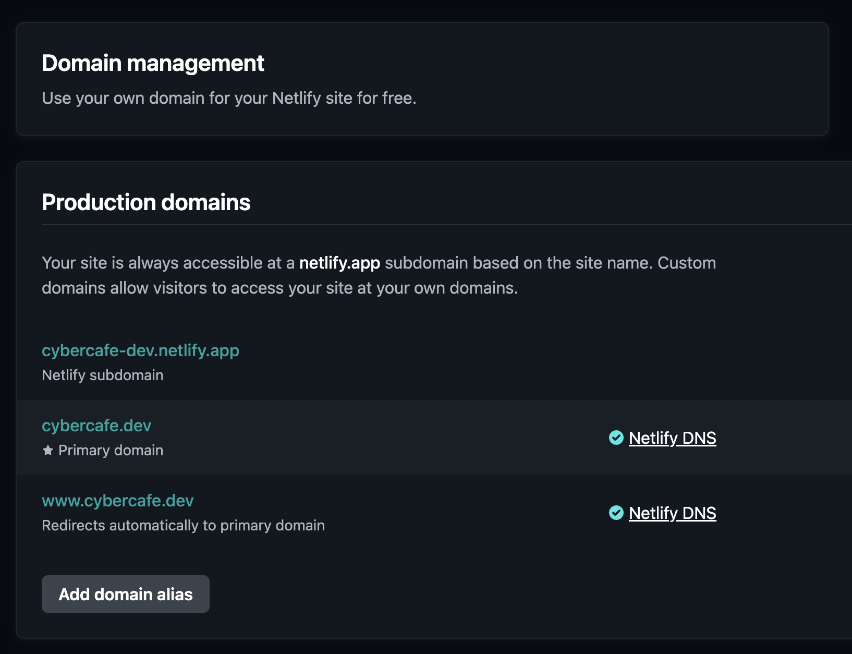
Task: Click Netlify DNS link for cybercafe.dev
Action: tap(672, 438)
